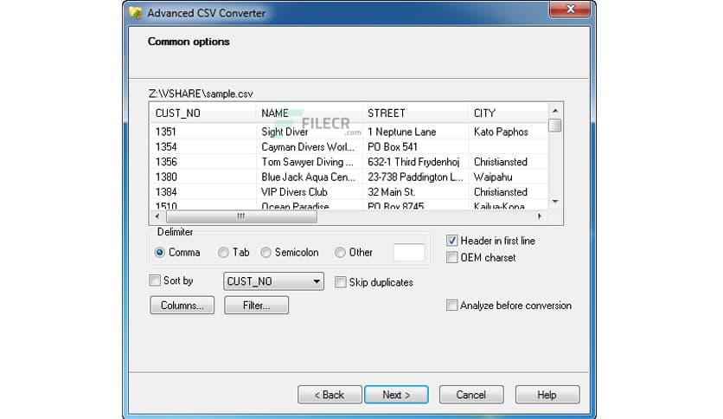
Task: Select the Semicolon delimiter option
Action: [x=266, y=253]
